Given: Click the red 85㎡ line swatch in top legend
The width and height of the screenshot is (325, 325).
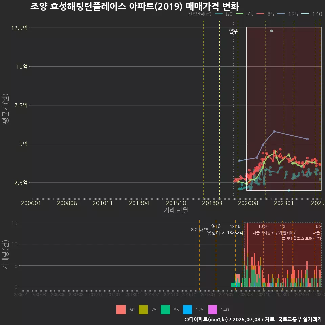Looking at the screenshot, I should coord(260,14).
